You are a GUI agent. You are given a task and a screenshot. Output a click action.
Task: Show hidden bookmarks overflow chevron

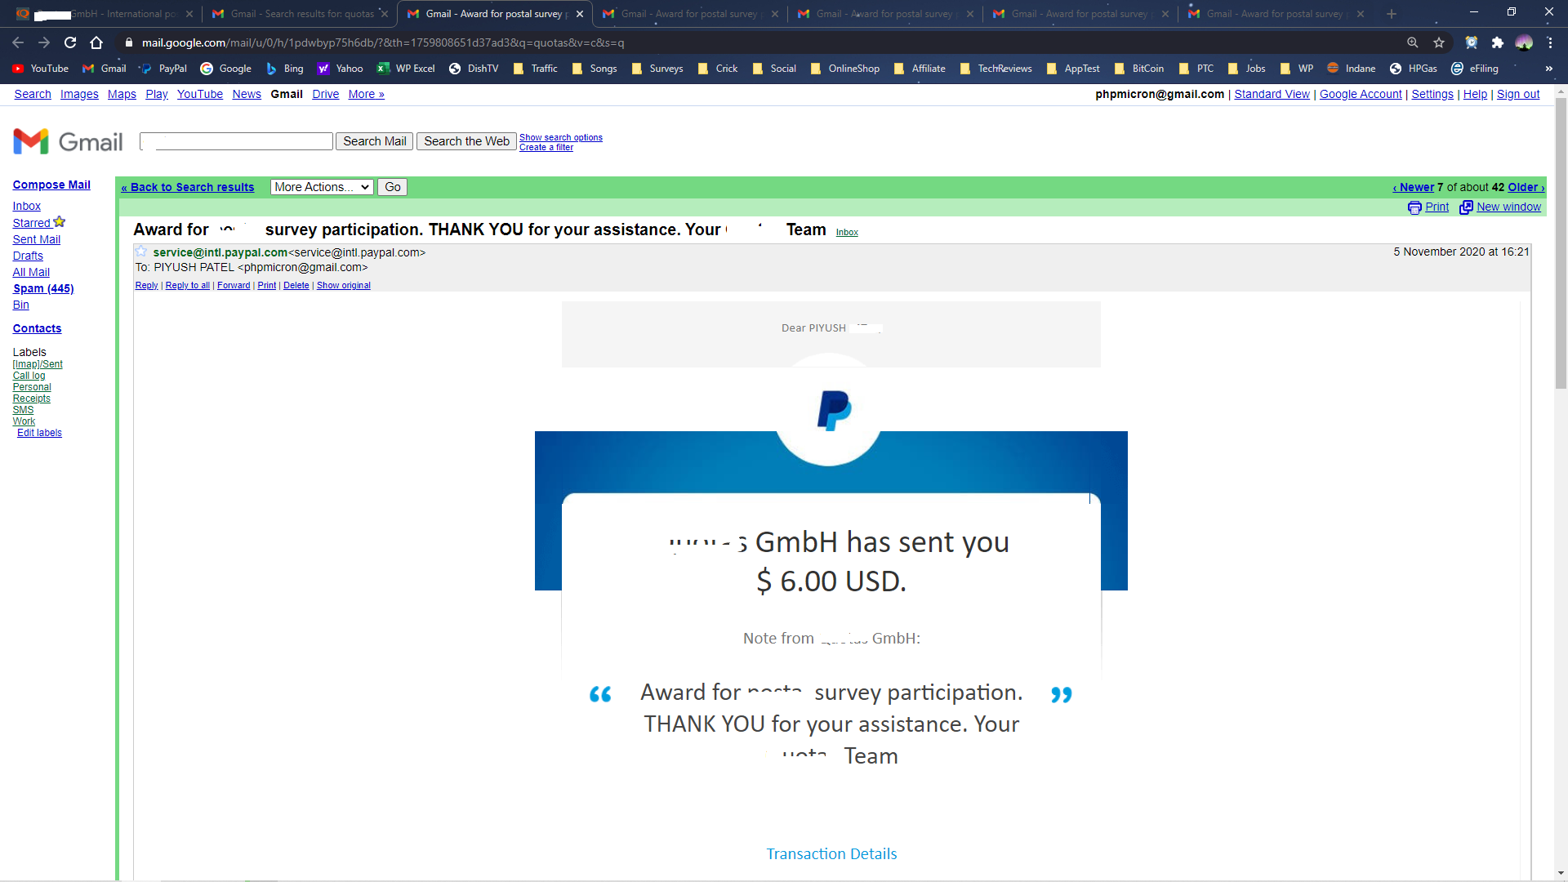pyautogui.click(x=1548, y=69)
